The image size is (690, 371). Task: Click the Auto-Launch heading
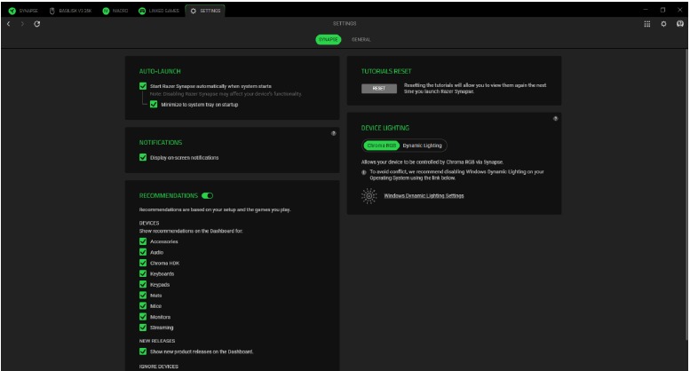click(x=160, y=71)
